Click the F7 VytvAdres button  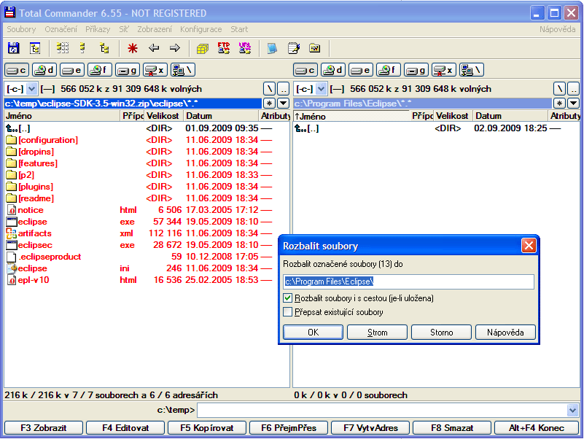(370, 428)
